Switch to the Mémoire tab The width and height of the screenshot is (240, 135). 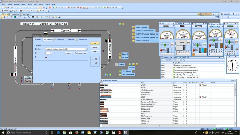coord(70,40)
